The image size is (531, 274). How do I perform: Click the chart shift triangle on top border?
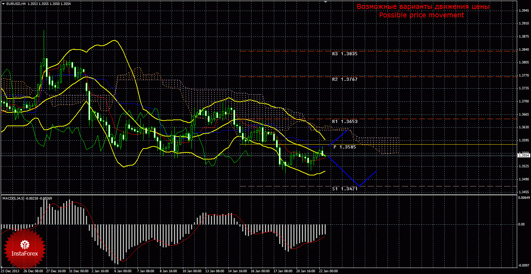tap(326, 2)
